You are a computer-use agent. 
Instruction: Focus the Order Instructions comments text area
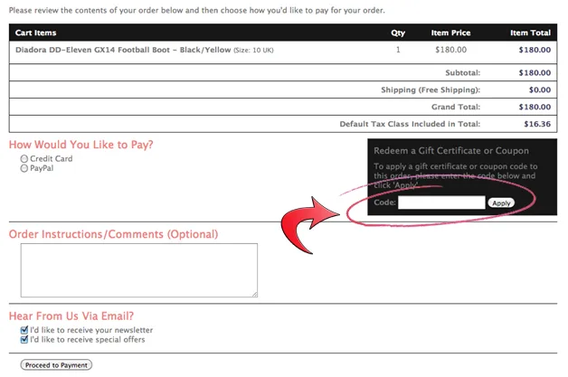[138, 269]
